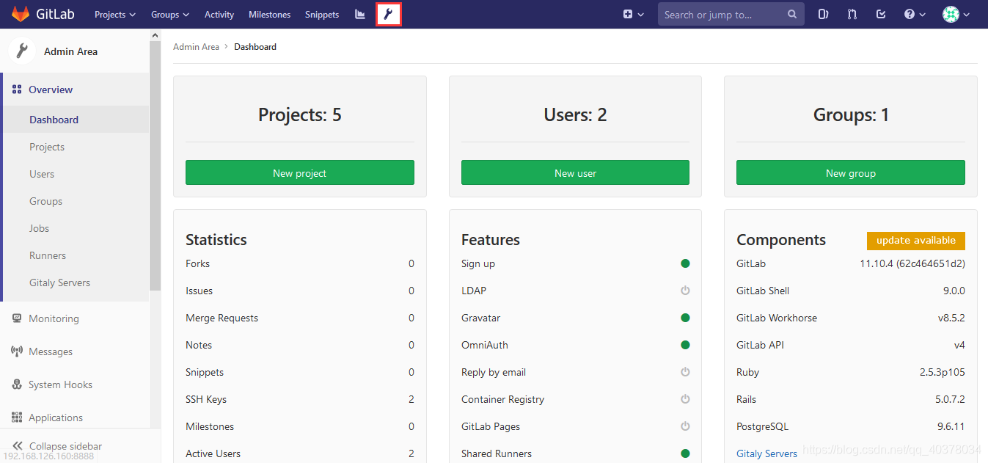
Task: Open the Issues icon in navbar
Action: (823, 14)
